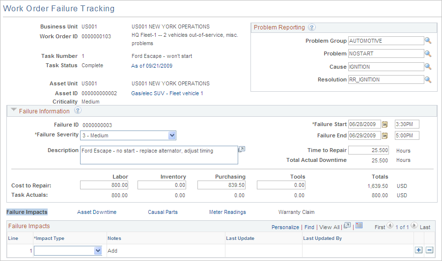
Task: Open the Impact Type dropdown
Action: (98, 251)
